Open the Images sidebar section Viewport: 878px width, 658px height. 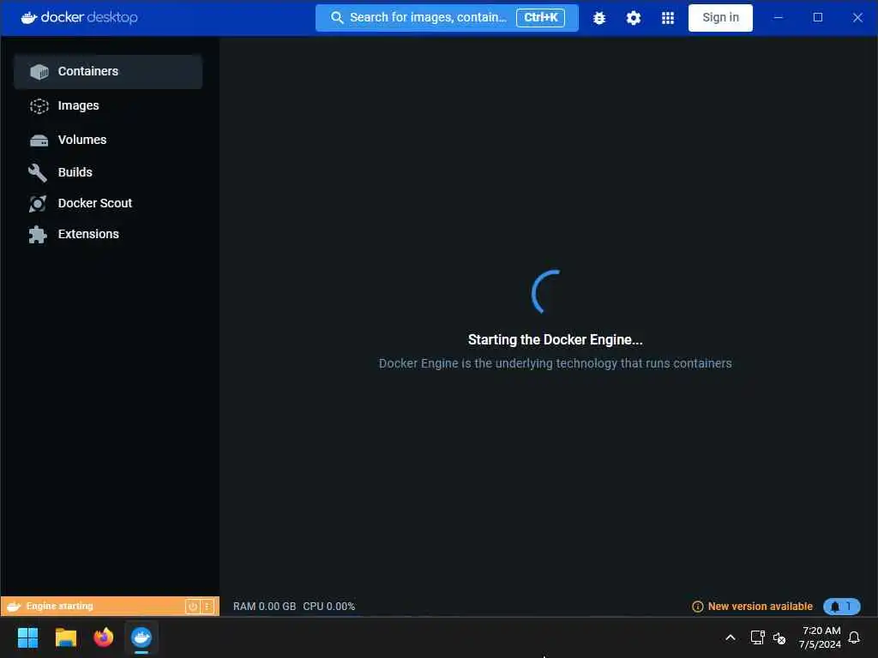pyautogui.click(x=108, y=105)
